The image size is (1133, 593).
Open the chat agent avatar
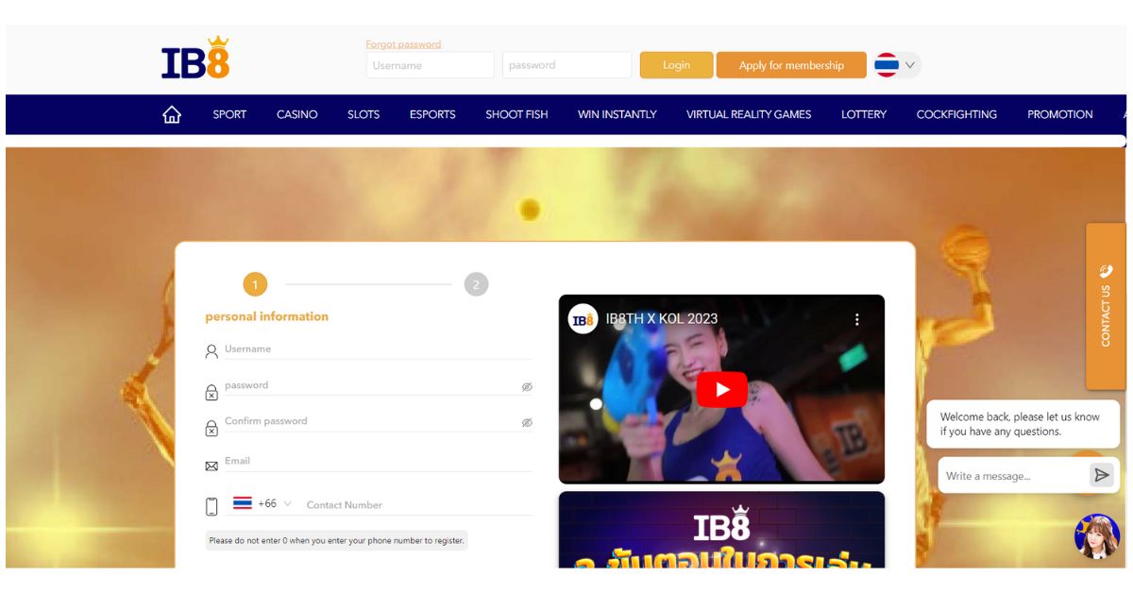[x=1096, y=536]
